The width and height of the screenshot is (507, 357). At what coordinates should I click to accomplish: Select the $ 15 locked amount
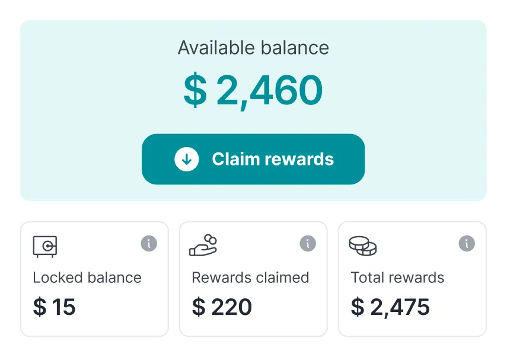[55, 307]
